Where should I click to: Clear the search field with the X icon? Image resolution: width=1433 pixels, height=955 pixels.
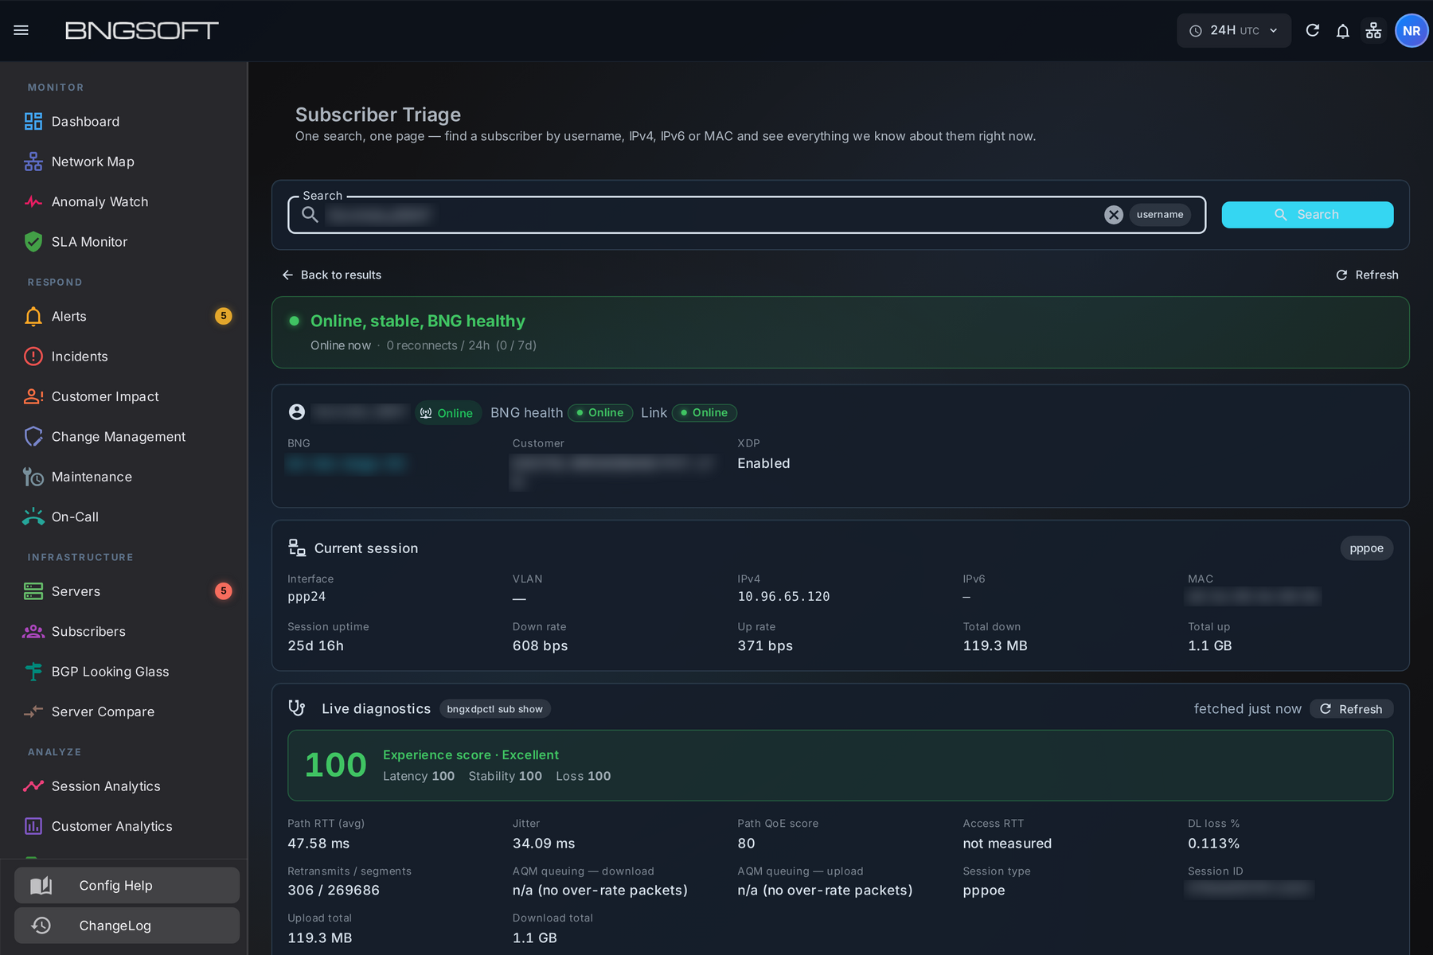coord(1114,215)
